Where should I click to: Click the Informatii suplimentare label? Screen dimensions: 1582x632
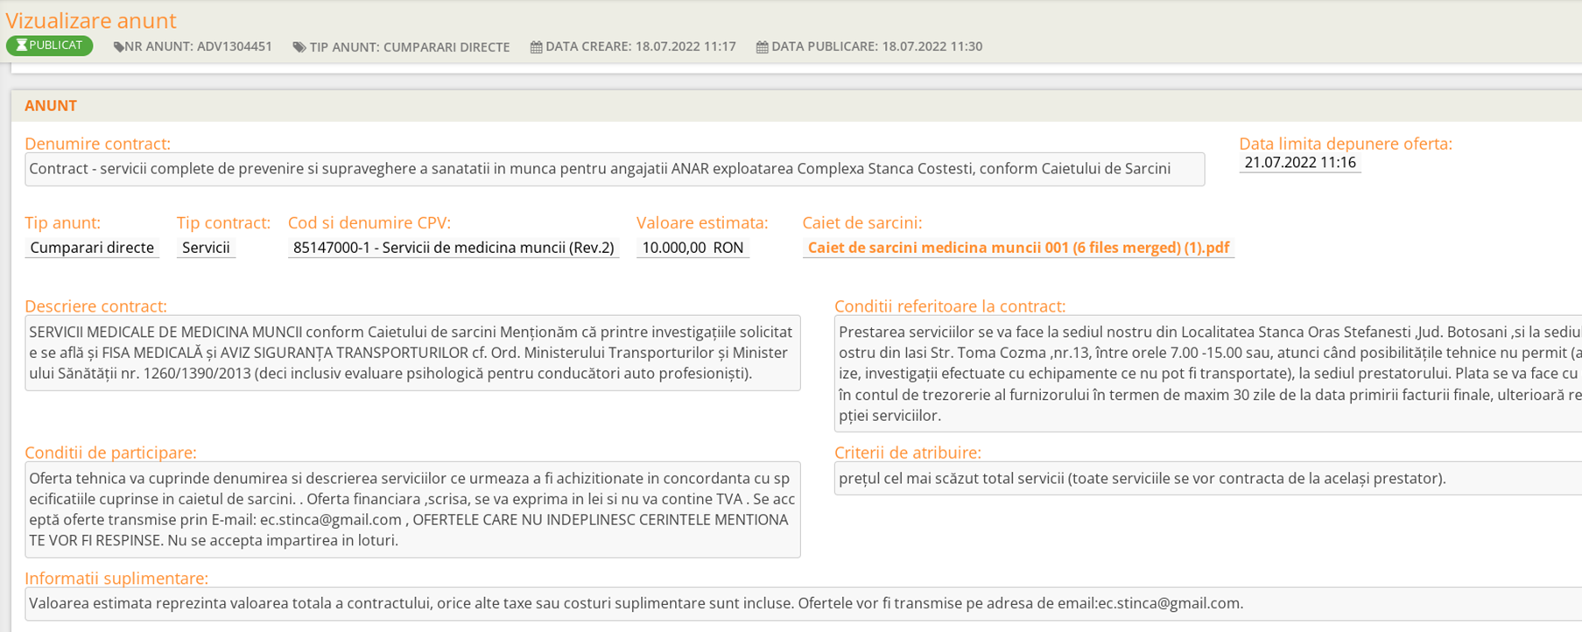pyautogui.click(x=116, y=579)
